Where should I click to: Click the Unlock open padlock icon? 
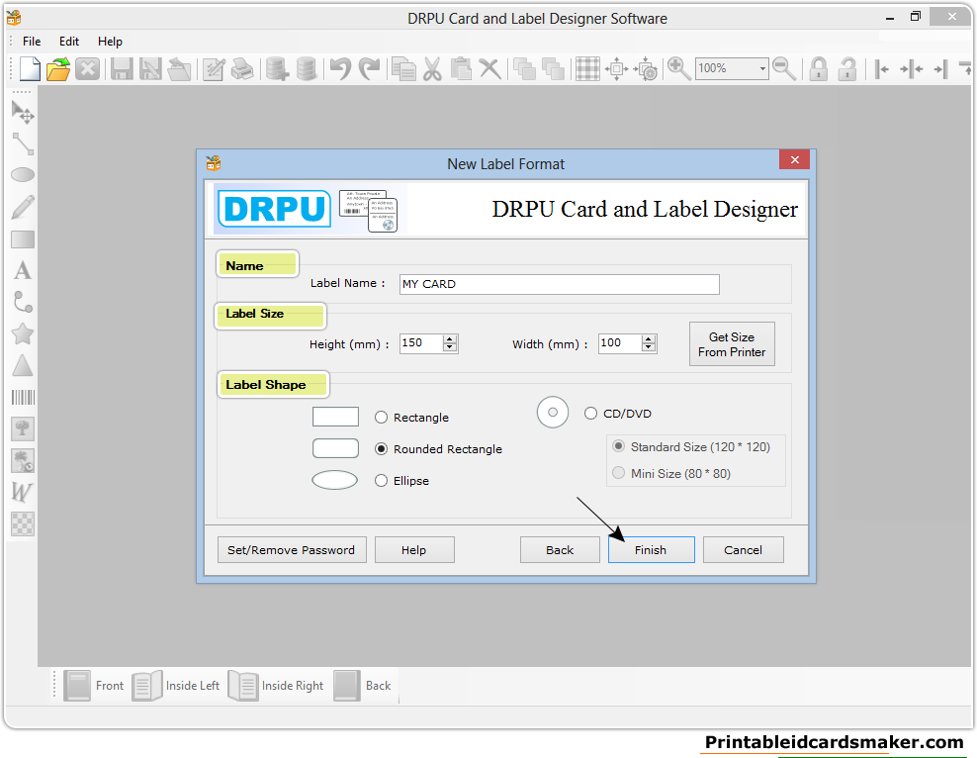click(x=846, y=68)
